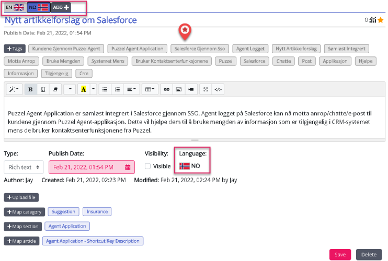Click the Salesforce tag
388x261 pixels.
pyautogui.click(x=254, y=61)
